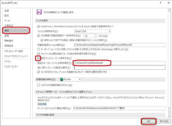Screen dimensions: 172x126
Task: Click the info icon beside OneDrive autosave
Action: pyautogui.click(x=112, y=26)
